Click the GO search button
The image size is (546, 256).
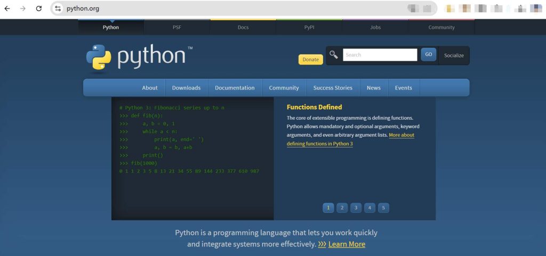[428, 54]
